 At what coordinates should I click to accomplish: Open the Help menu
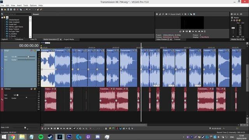(40, 5)
